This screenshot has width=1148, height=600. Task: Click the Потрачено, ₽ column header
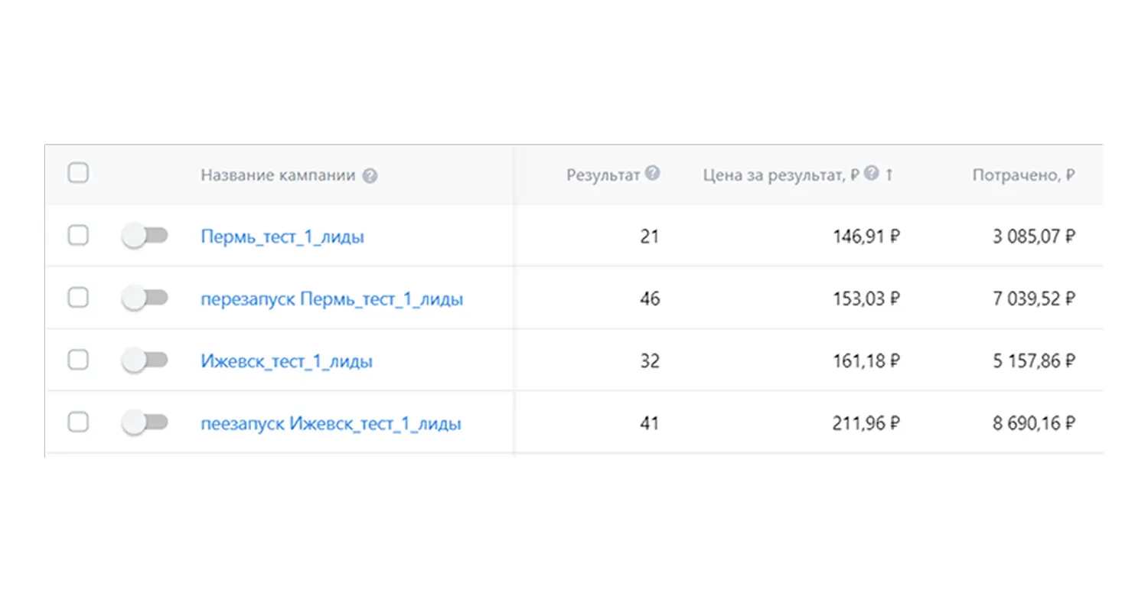coord(1023,175)
